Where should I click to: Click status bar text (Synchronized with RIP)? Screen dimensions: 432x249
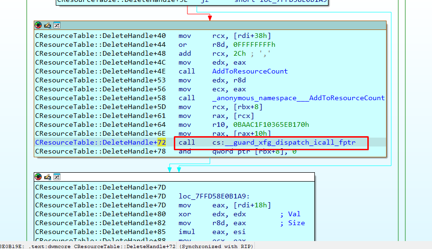(216, 246)
